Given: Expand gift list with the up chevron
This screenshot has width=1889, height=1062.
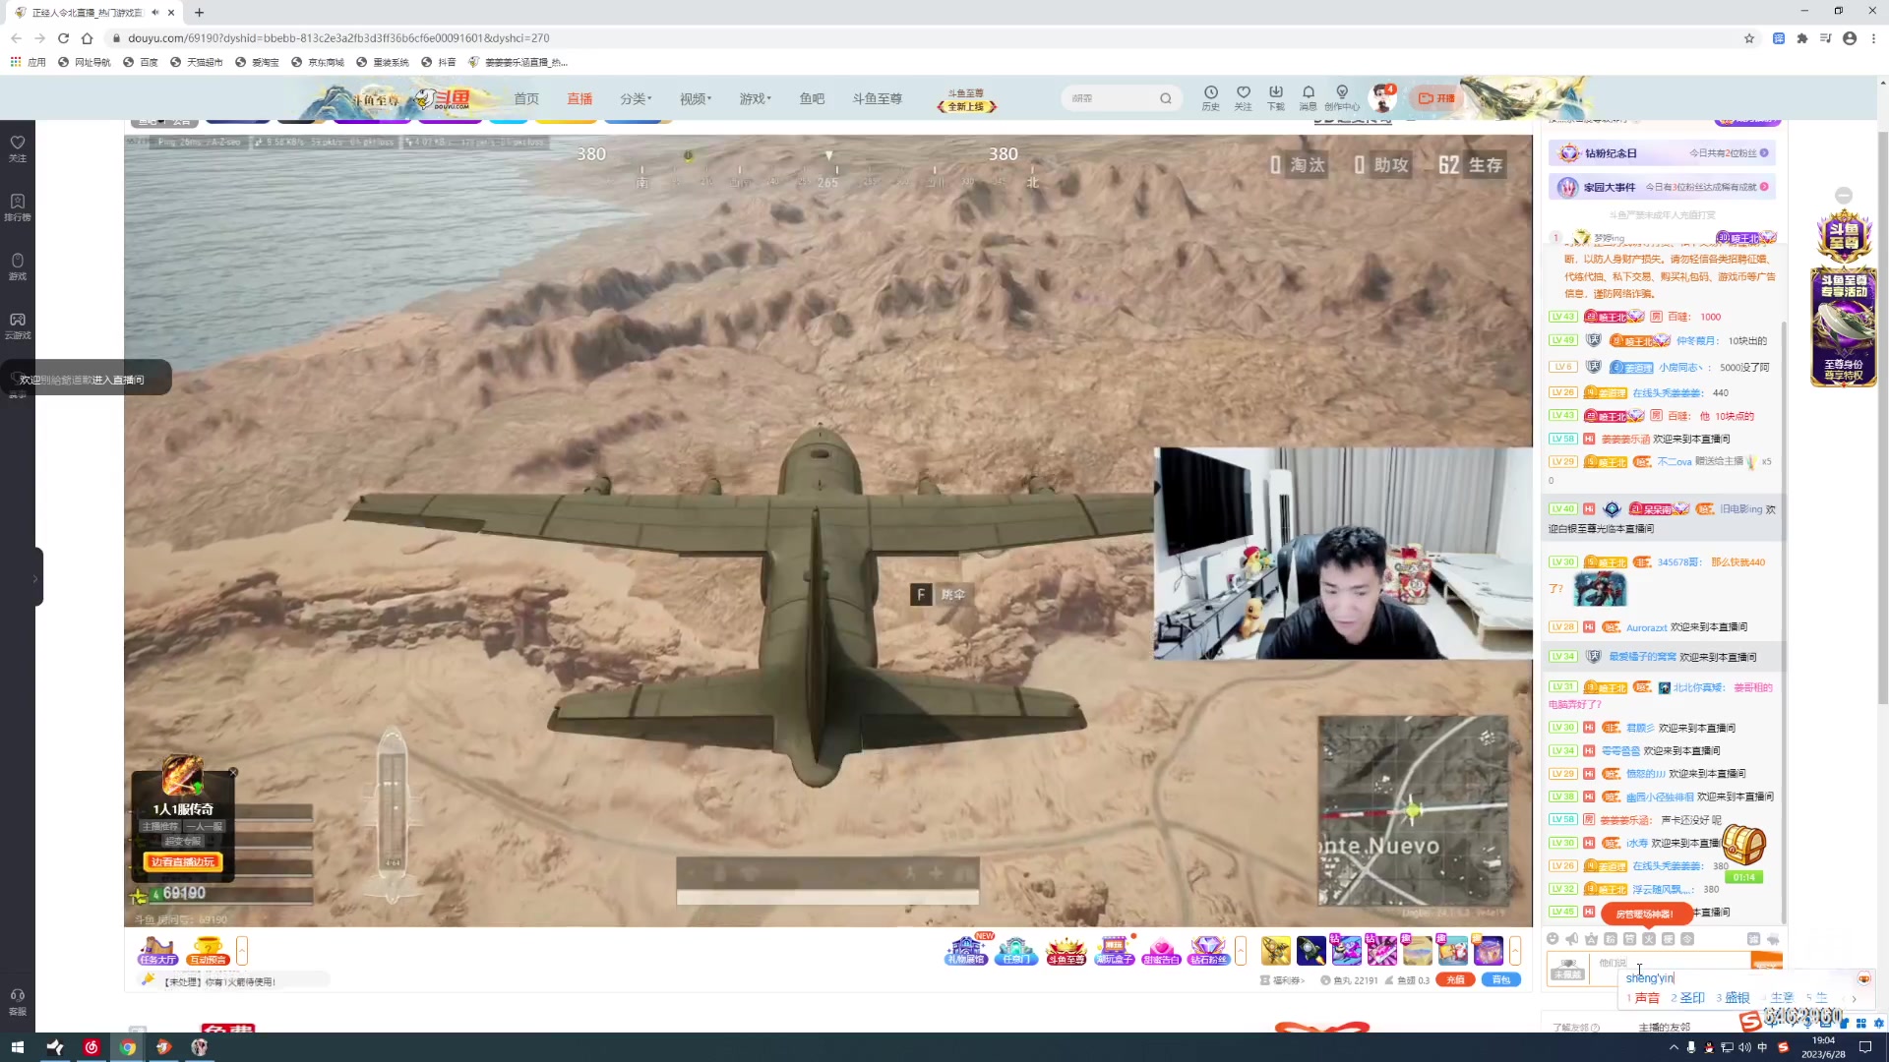Looking at the screenshot, I should coord(1515,950).
